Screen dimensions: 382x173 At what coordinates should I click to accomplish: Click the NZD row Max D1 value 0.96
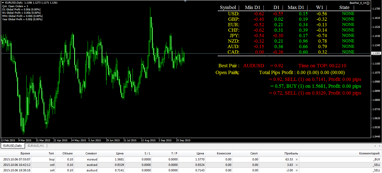coord(303,41)
